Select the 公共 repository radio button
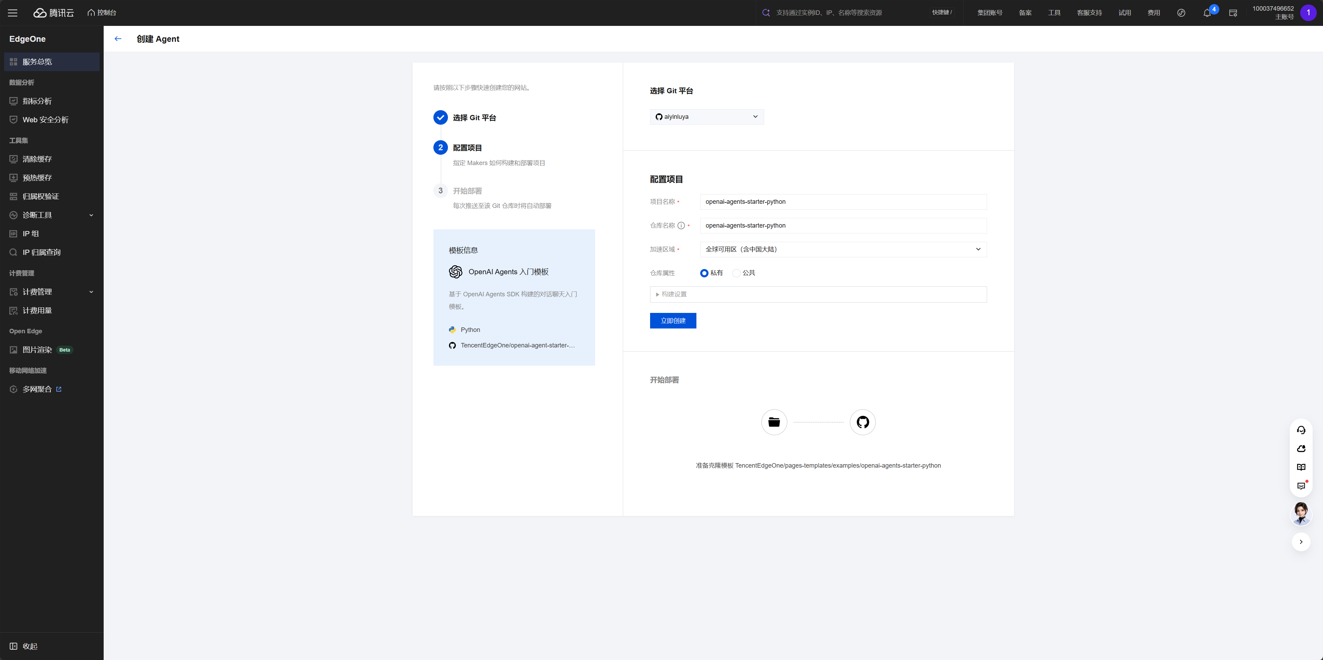The image size is (1323, 660). (x=736, y=273)
